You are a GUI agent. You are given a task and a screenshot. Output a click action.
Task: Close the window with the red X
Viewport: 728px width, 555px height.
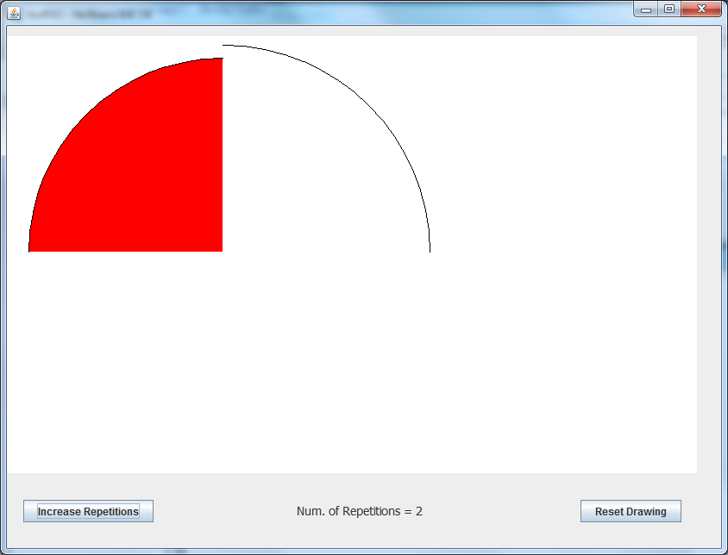click(701, 9)
